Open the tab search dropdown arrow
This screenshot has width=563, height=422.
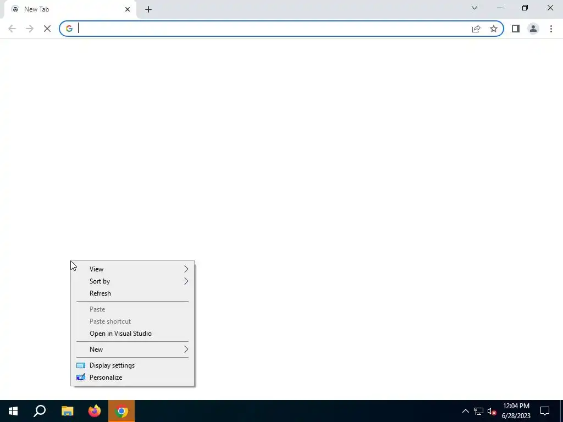(x=474, y=8)
